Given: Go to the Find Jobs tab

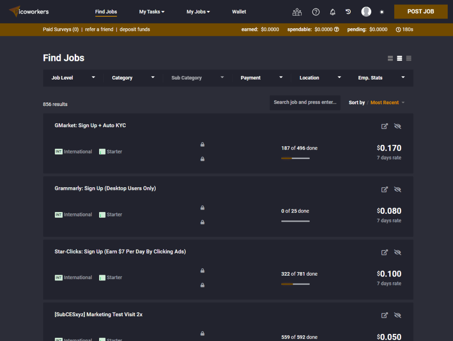Looking at the screenshot, I should point(106,12).
